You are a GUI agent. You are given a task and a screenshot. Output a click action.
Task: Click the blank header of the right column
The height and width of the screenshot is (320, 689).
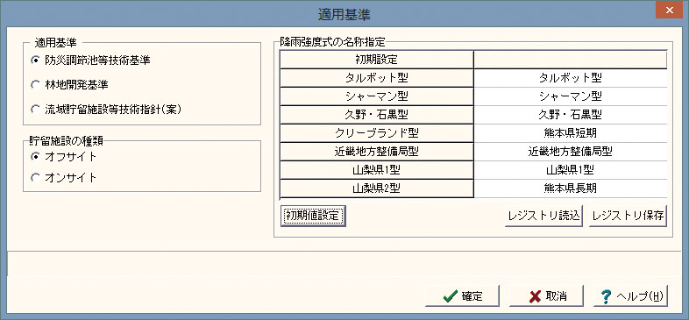tap(571, 60)
